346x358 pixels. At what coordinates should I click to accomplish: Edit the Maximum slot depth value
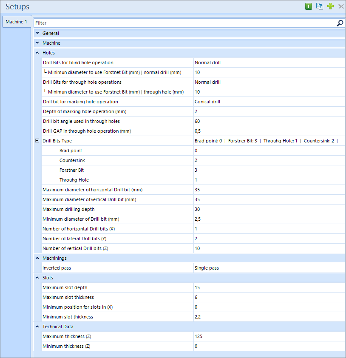[269, 287]
